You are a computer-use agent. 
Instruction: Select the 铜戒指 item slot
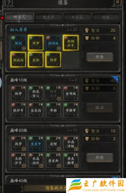pyautogui.click(x=18, y=60)
